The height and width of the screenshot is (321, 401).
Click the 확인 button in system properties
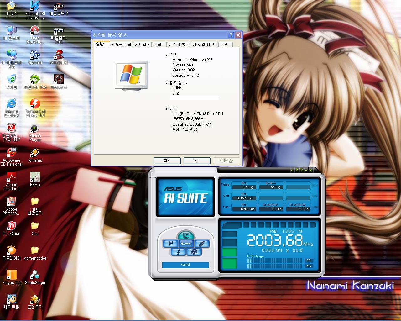tap(167, 161)
